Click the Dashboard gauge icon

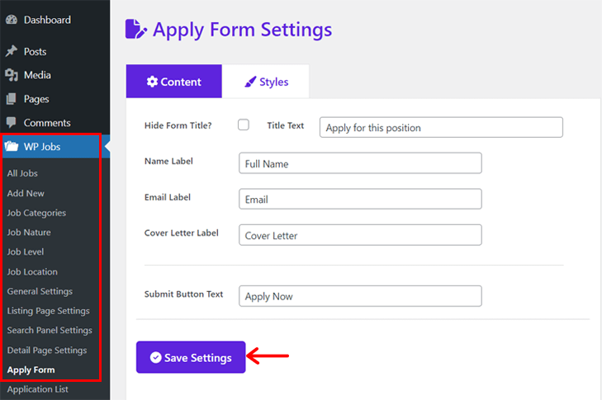point(12,20)
